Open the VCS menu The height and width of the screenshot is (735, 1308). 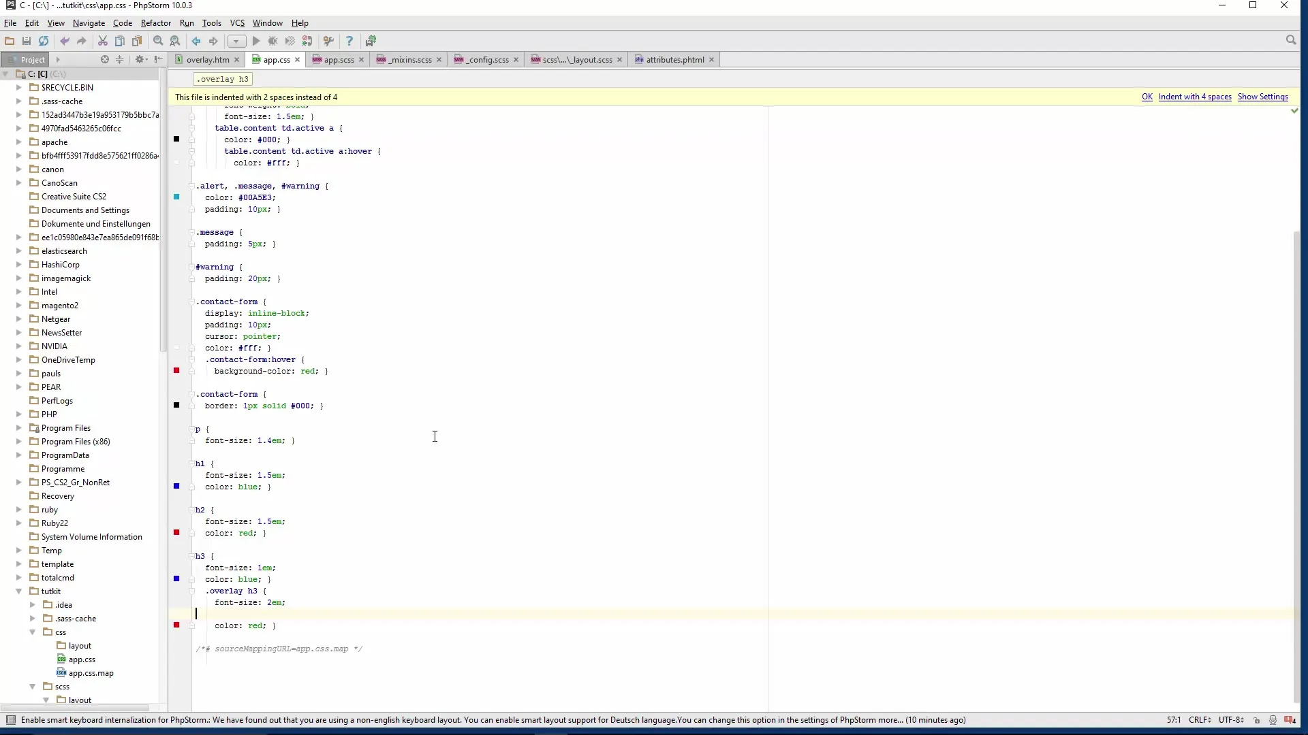[237, 22]
